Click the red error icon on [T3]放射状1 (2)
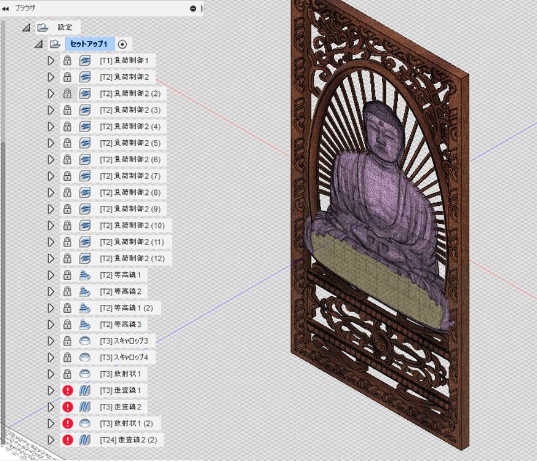The image size is (537, 461). point(68,424)
